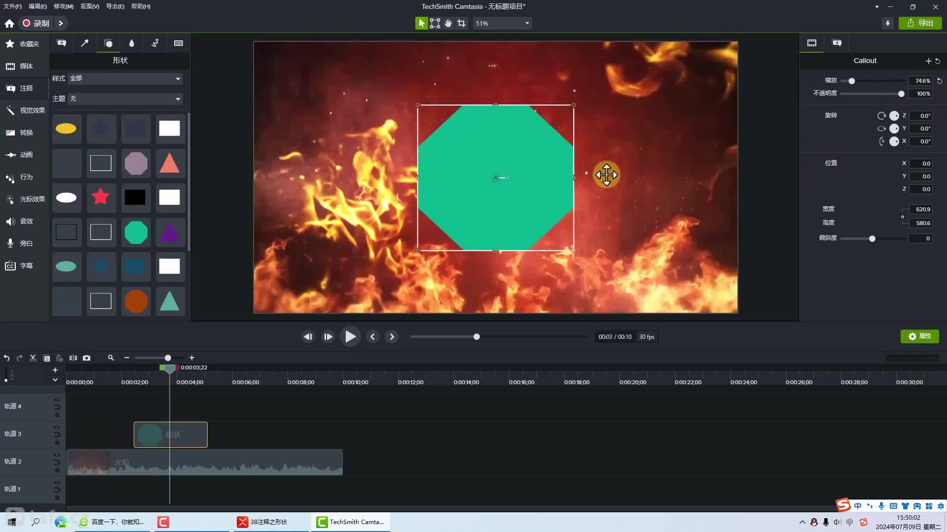
Task: Lock the 轨道 3 track
Action: tap(57, 443)
